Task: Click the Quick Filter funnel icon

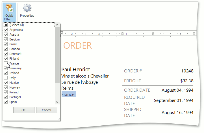Action: point(9,8)
